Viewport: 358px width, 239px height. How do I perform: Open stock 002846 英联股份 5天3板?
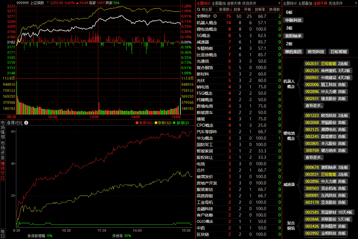point(328,219)
